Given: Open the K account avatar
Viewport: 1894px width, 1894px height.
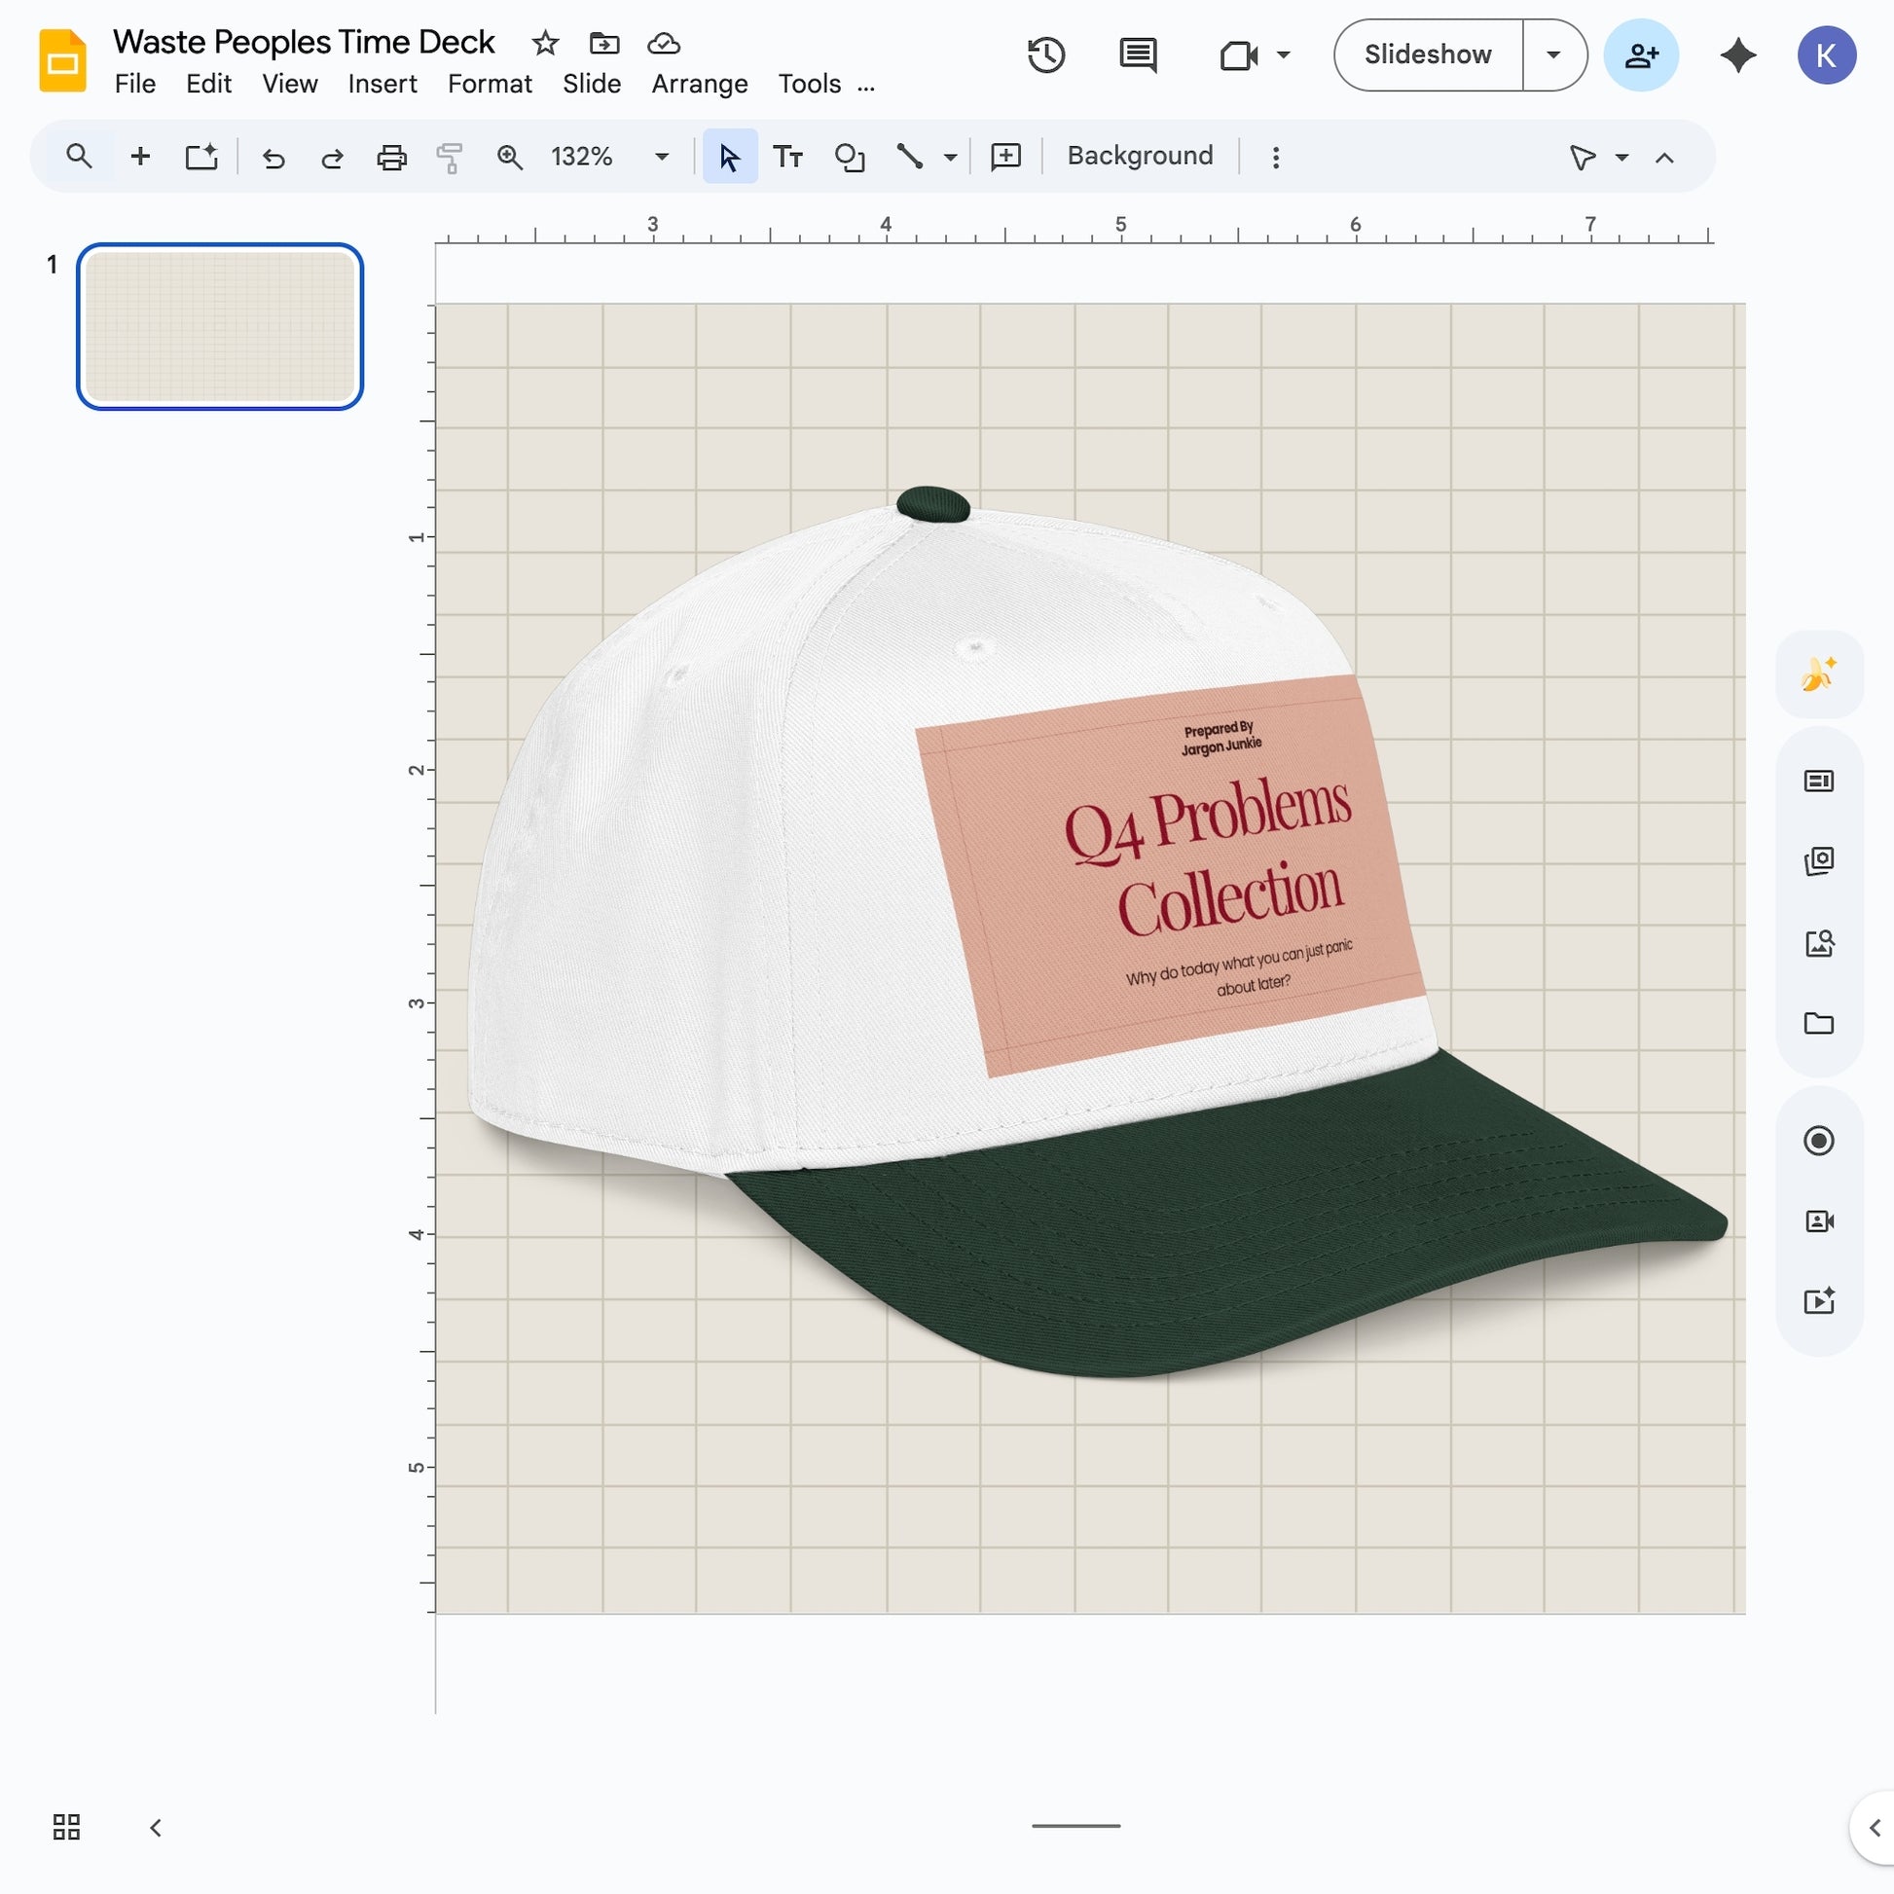Looking at the screenshot, I should [1826, 55].
